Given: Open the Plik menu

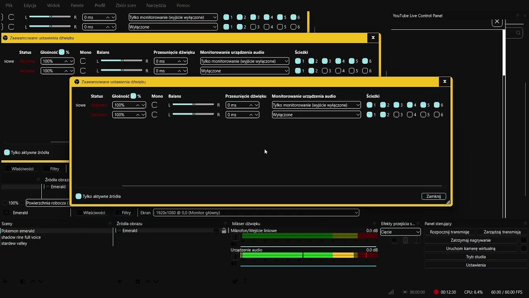Looking at the screenshot, I should tap(9, 5).
